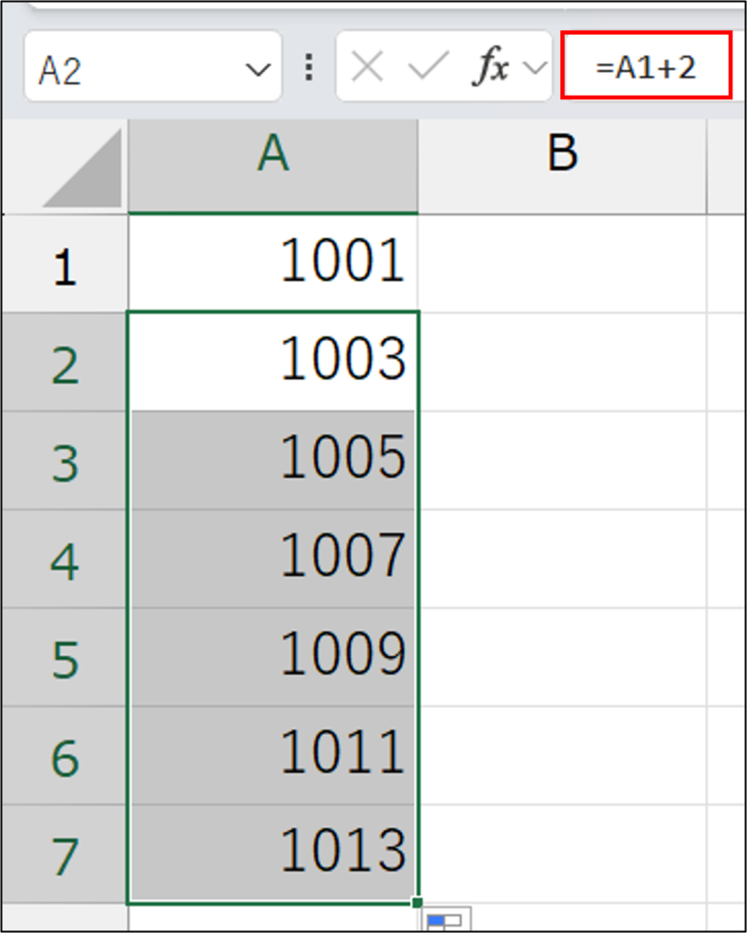
Task: Select row 7 header
Action: click(64, 854)
